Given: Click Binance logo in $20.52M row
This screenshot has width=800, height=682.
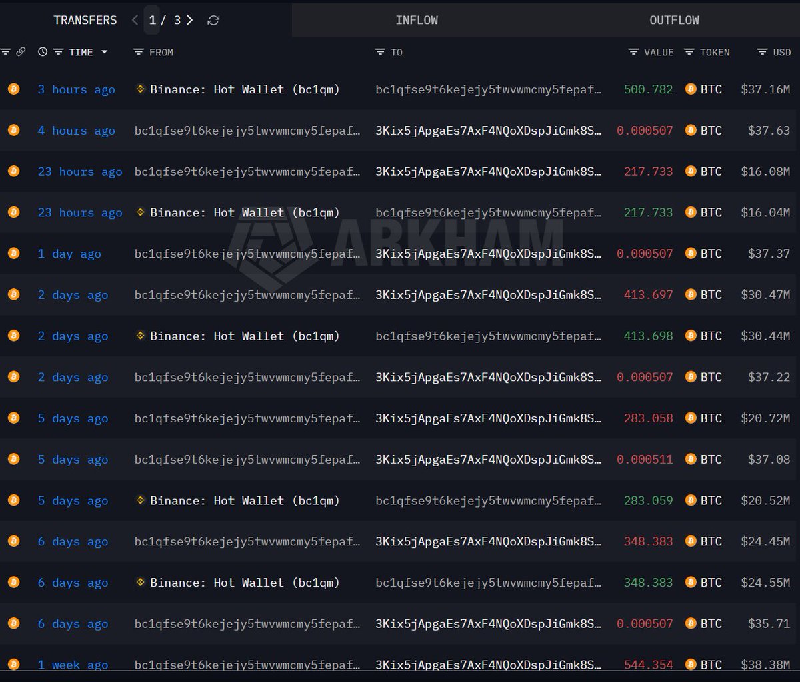Looking at the screenshot, I should coord(140,500).
